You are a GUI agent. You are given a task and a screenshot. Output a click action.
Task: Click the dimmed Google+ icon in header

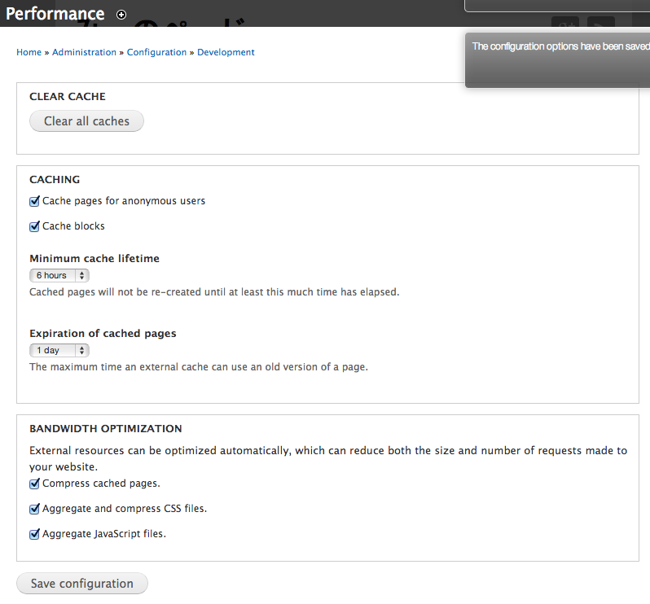565,24
